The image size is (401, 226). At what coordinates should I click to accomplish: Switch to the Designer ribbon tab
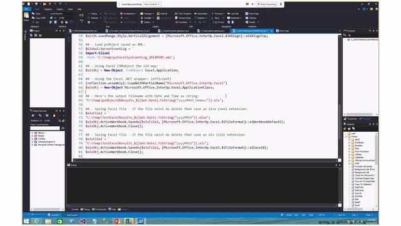point(48,9)
